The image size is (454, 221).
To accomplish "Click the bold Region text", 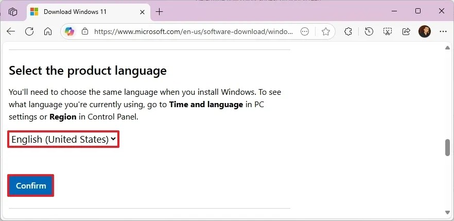I will [63, 117].
